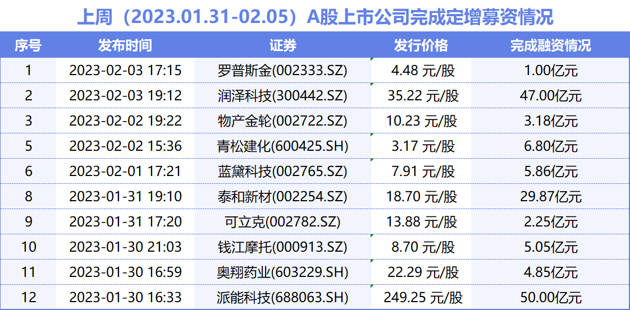The width and height of the screenshot is (630, 310).
Task: Select serial number 2 in 润泽科技 row
Action: [28, 95]
